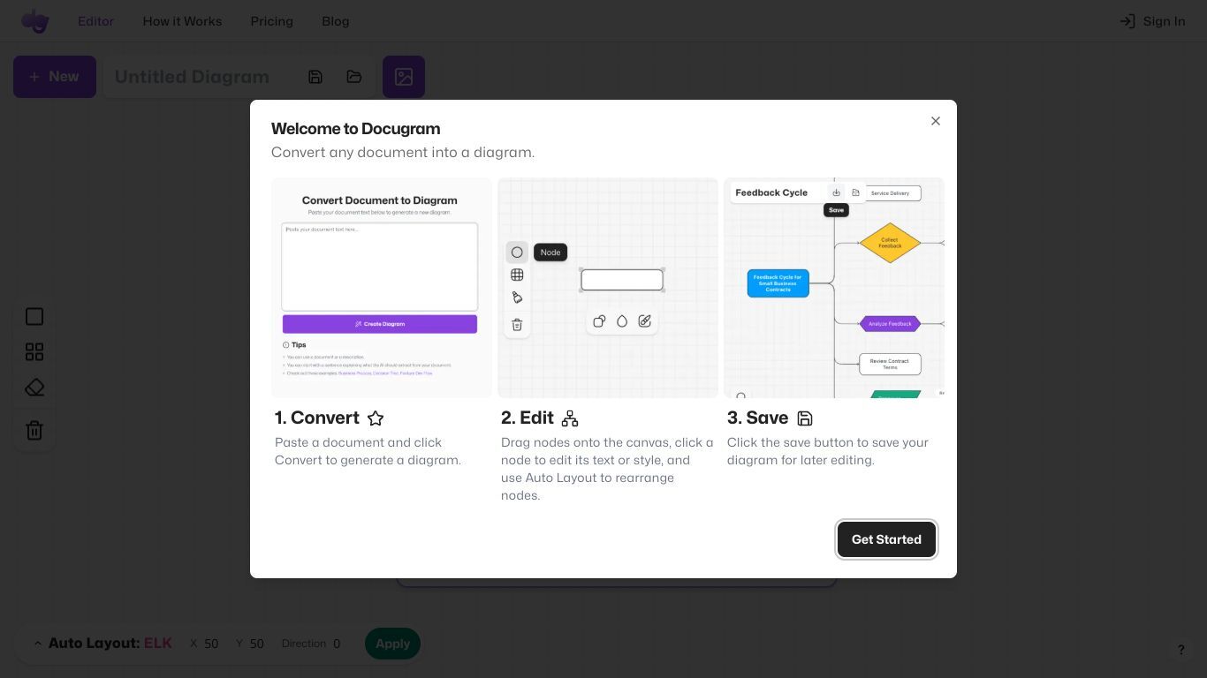Click the open folder icon in toolbar
This screenshot has height=678, width=1207.
coord(354,77)
